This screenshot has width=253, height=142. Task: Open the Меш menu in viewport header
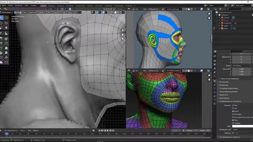click(x=49, y=12)
